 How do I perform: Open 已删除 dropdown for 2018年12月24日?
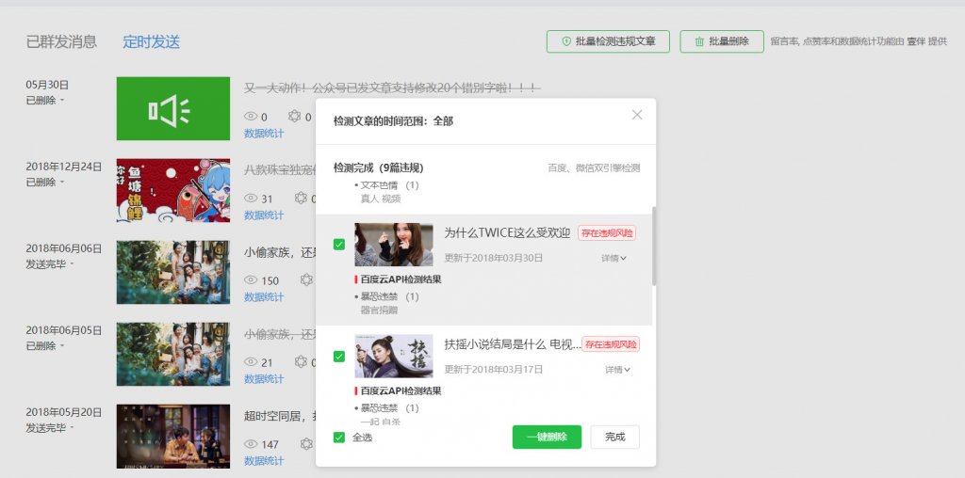45,182
